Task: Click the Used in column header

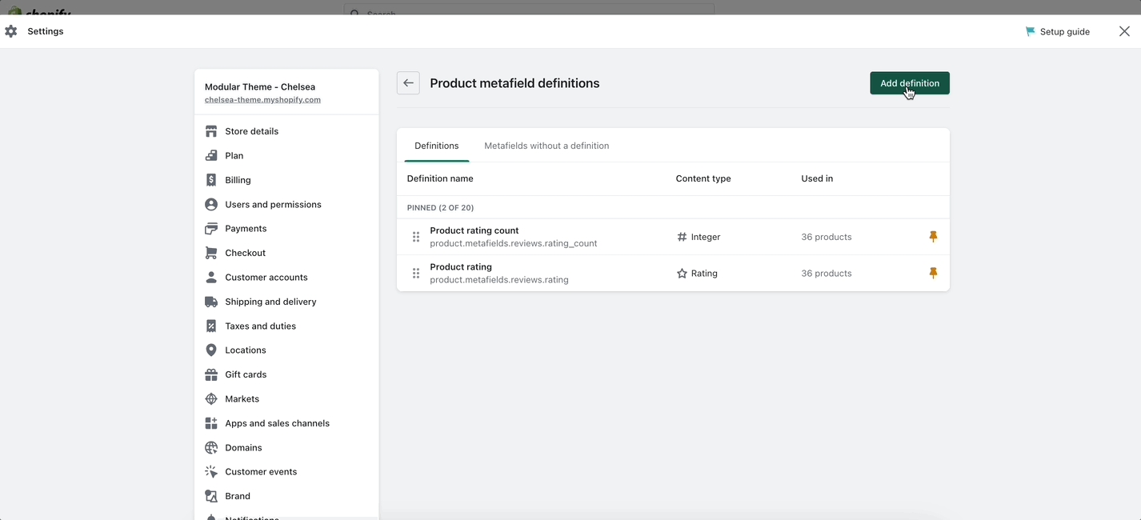Action: coord(817,178)
